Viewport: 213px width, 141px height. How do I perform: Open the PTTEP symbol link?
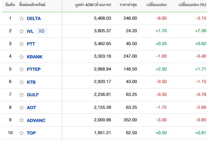[34, 69]
